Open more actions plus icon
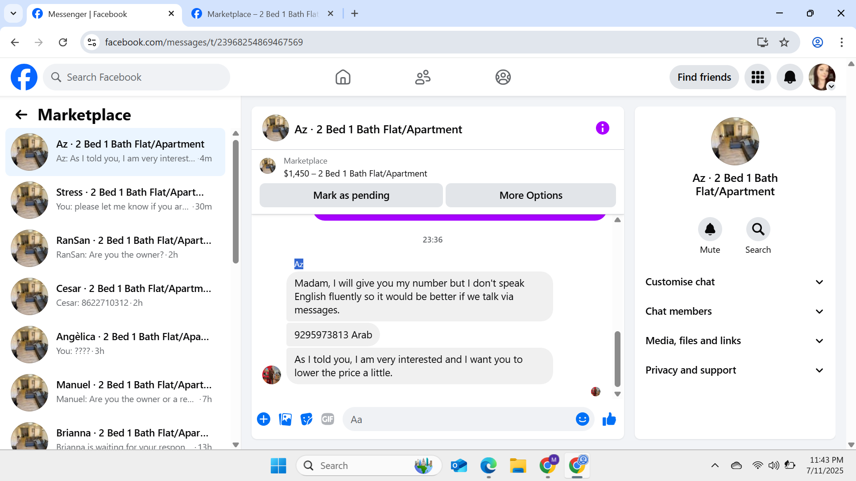Image resolution: width=856 pixels, height=481 pixels. pyautogui.click(x=264, y=419)
